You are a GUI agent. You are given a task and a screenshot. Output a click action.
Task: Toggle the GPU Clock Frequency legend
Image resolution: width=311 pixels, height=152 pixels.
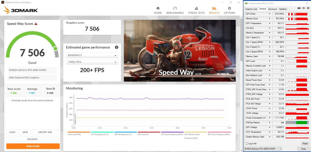pos(219,133)
